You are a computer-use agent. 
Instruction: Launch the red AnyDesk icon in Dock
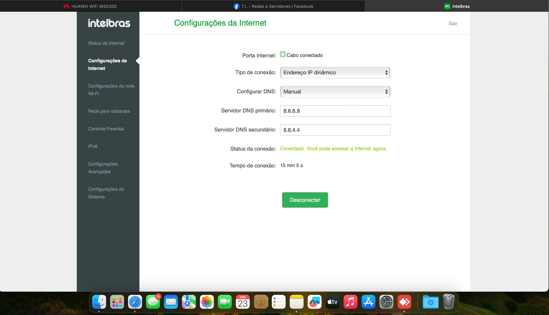(x=405, y=302)
